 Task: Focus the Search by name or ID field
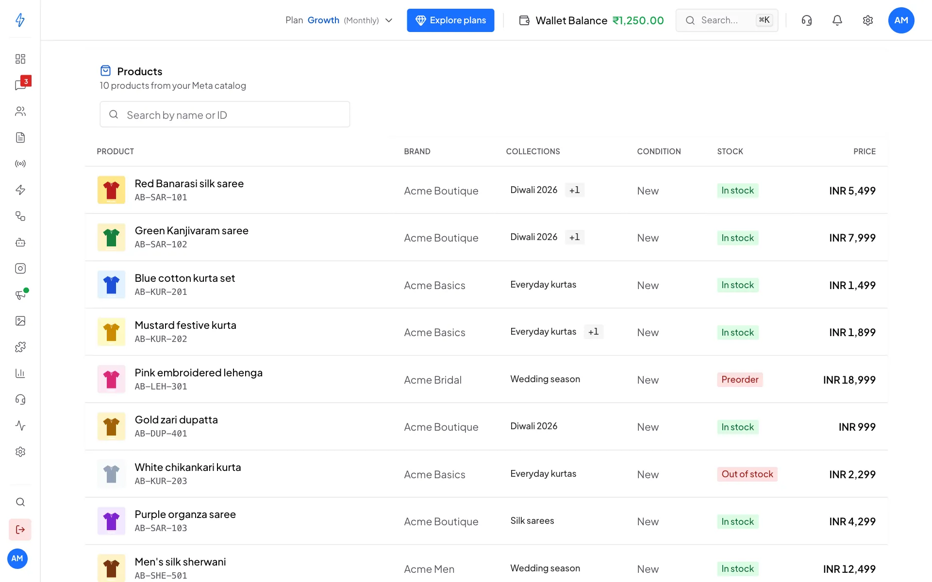pos(225,114)
